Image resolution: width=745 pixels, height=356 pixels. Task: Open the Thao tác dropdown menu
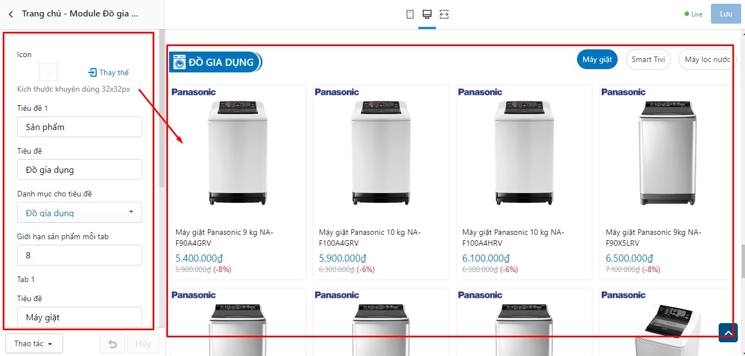(34, 343)
